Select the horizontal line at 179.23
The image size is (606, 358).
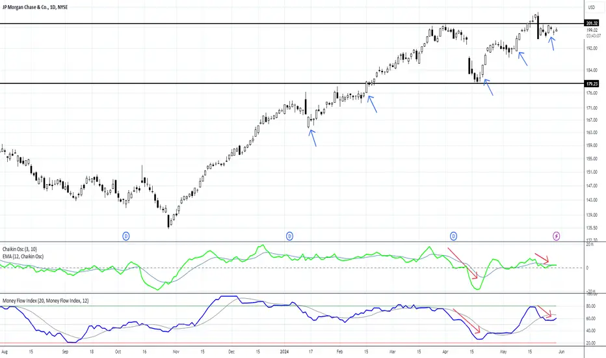(292, 83)
